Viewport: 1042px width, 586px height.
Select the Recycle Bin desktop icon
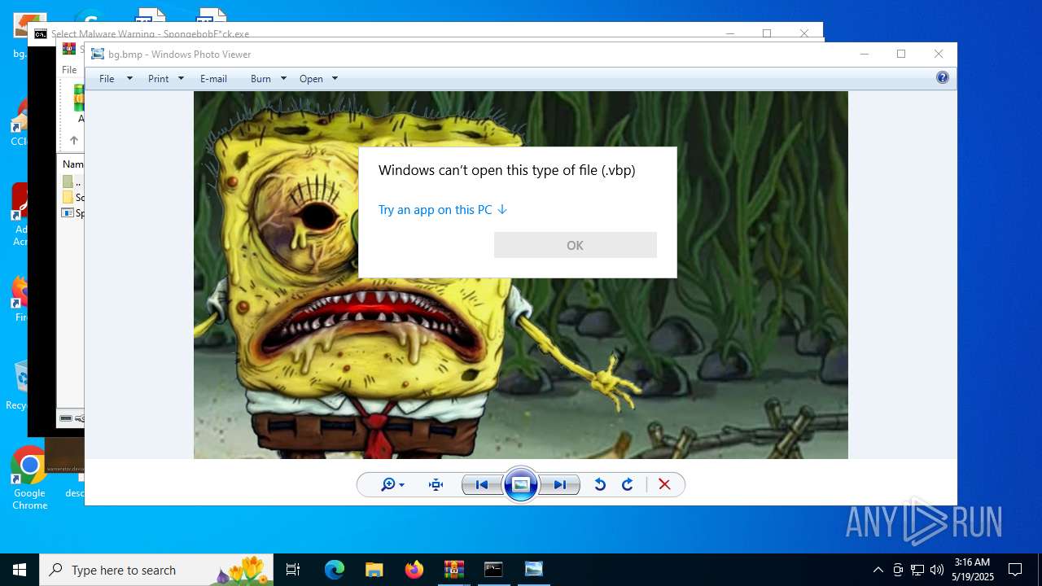(16, 385)
